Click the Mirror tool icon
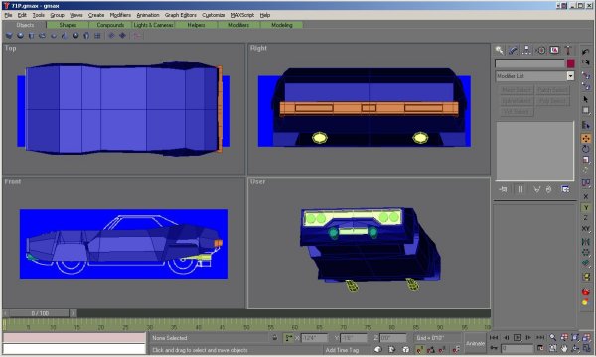596x357 pixels. click(x=586, y=242)
